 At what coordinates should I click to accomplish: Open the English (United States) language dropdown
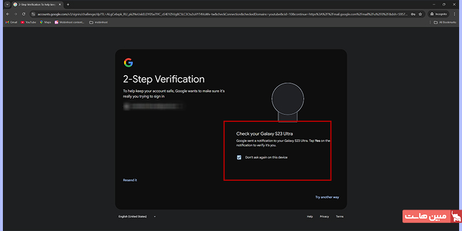(x=137, y=217)
